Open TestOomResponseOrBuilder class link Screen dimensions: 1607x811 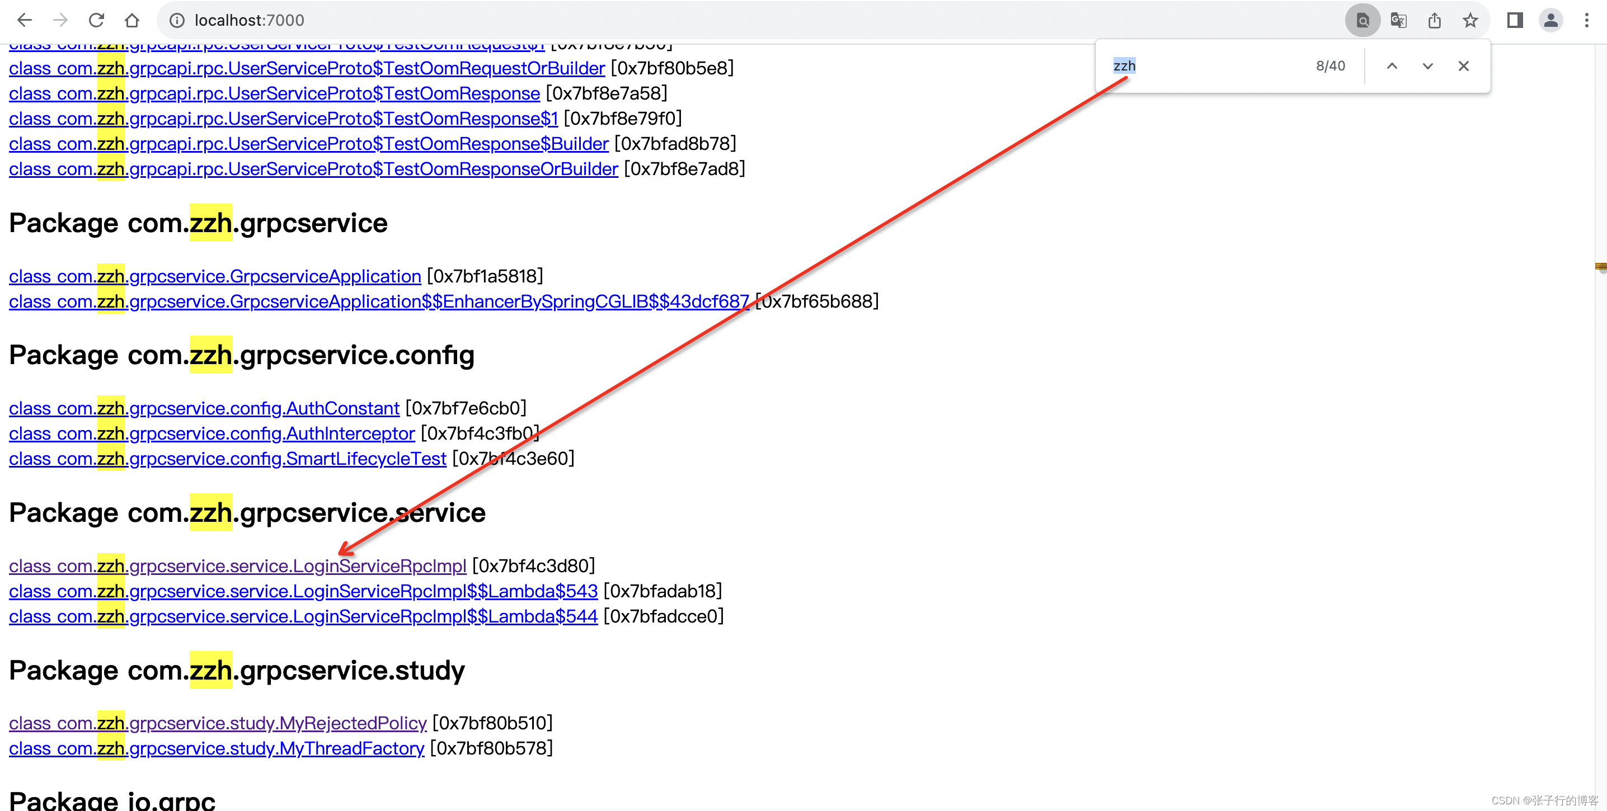[314, 169]
